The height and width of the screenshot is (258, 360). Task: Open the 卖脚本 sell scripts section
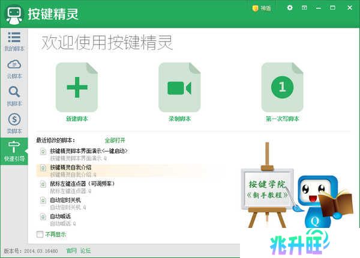(x=14, y=124)
